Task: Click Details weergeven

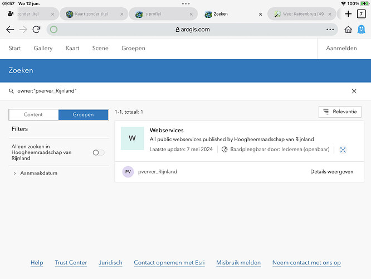Action: click(331, 172)
